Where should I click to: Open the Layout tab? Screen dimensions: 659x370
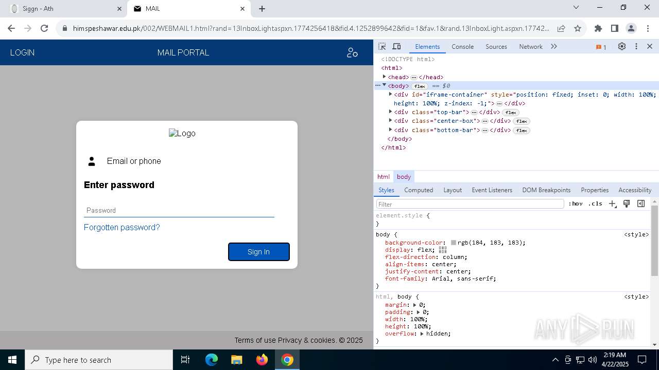coord(453,190)
